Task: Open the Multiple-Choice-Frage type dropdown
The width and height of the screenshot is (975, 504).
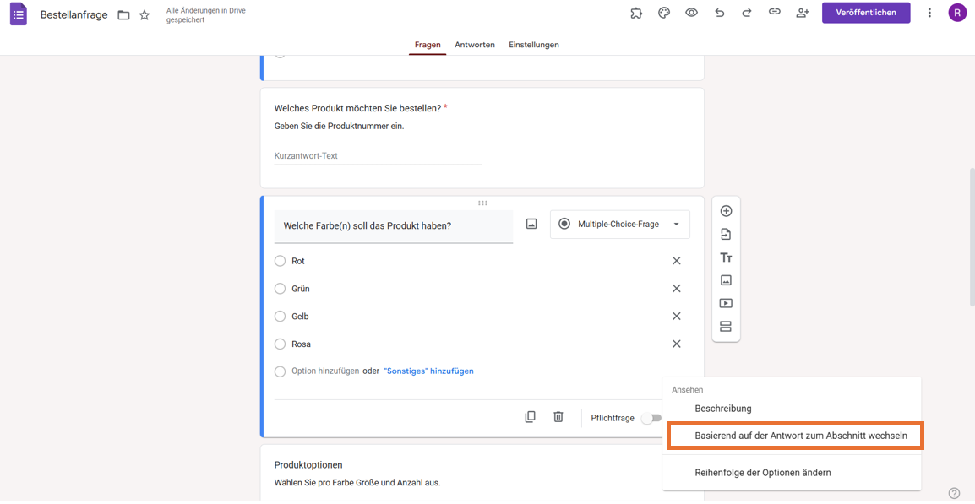Action: pyautogui.click(x=619, y=224)
